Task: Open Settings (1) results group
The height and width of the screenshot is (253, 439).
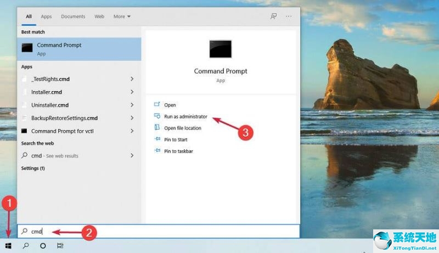Action: (33, 168)
